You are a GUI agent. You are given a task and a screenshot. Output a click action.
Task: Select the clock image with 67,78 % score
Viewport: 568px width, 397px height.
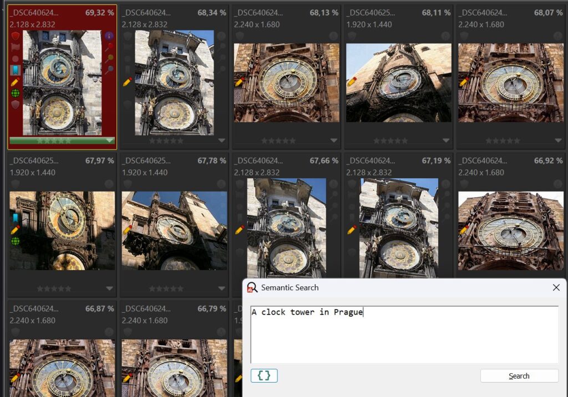coord(174,231)
